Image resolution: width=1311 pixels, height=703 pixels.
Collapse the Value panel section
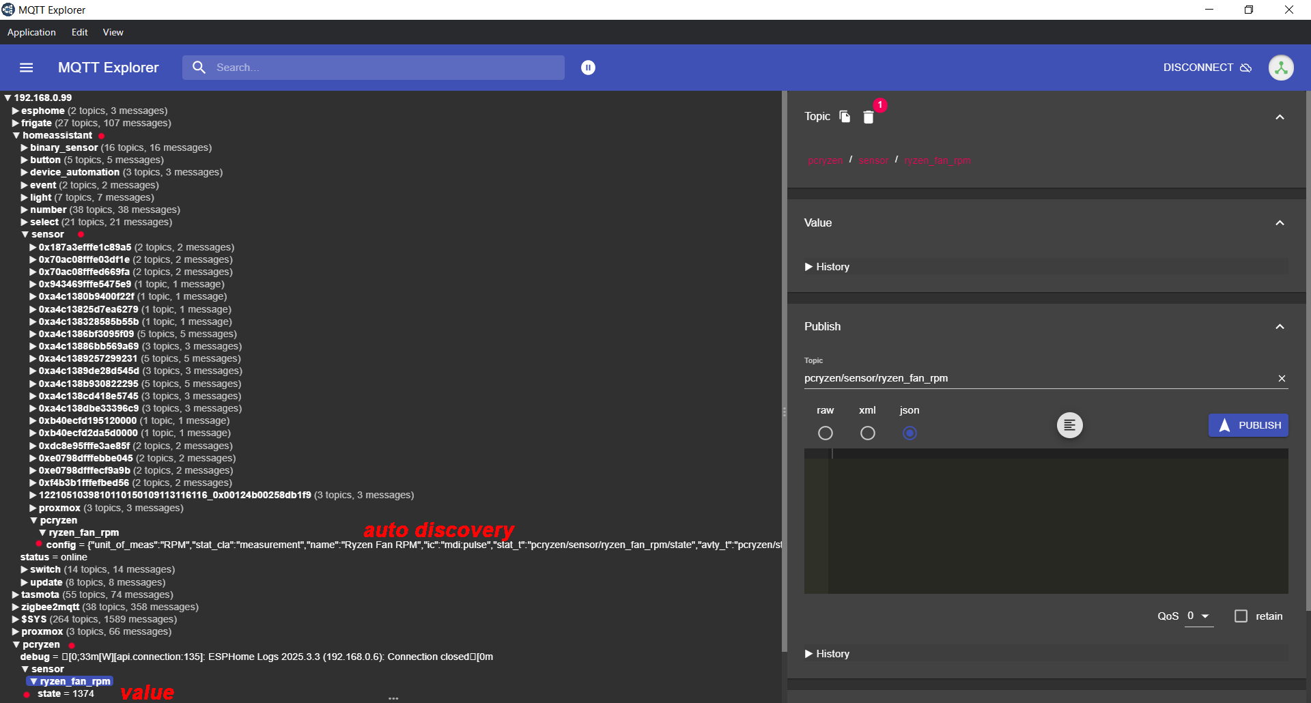click(x=1280, y=223)
